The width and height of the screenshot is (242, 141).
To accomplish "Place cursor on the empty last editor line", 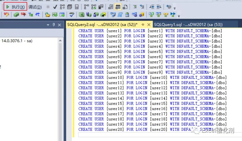I will pos(160,135).
